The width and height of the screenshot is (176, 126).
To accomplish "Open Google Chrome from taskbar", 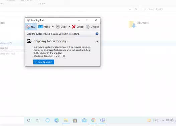I will (x=93, y=120).
